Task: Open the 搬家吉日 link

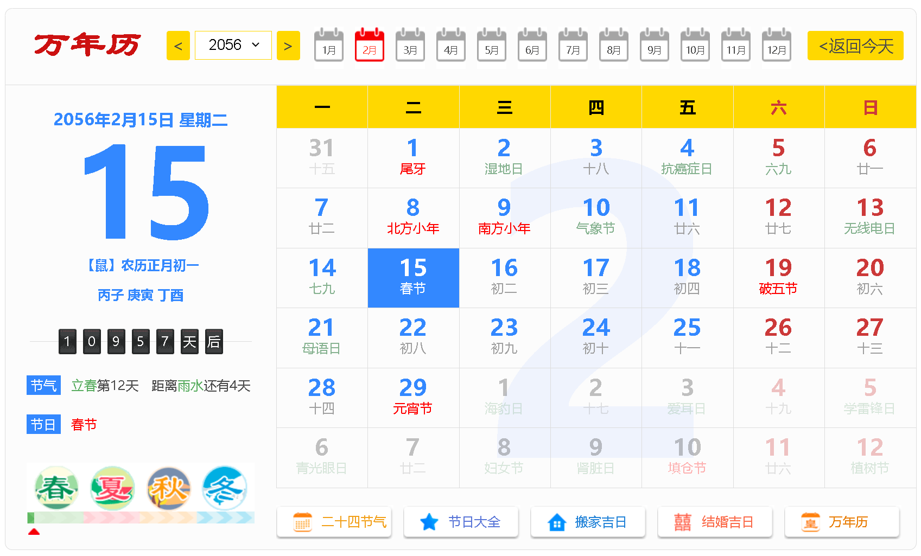Action: [x=588, y=522]
